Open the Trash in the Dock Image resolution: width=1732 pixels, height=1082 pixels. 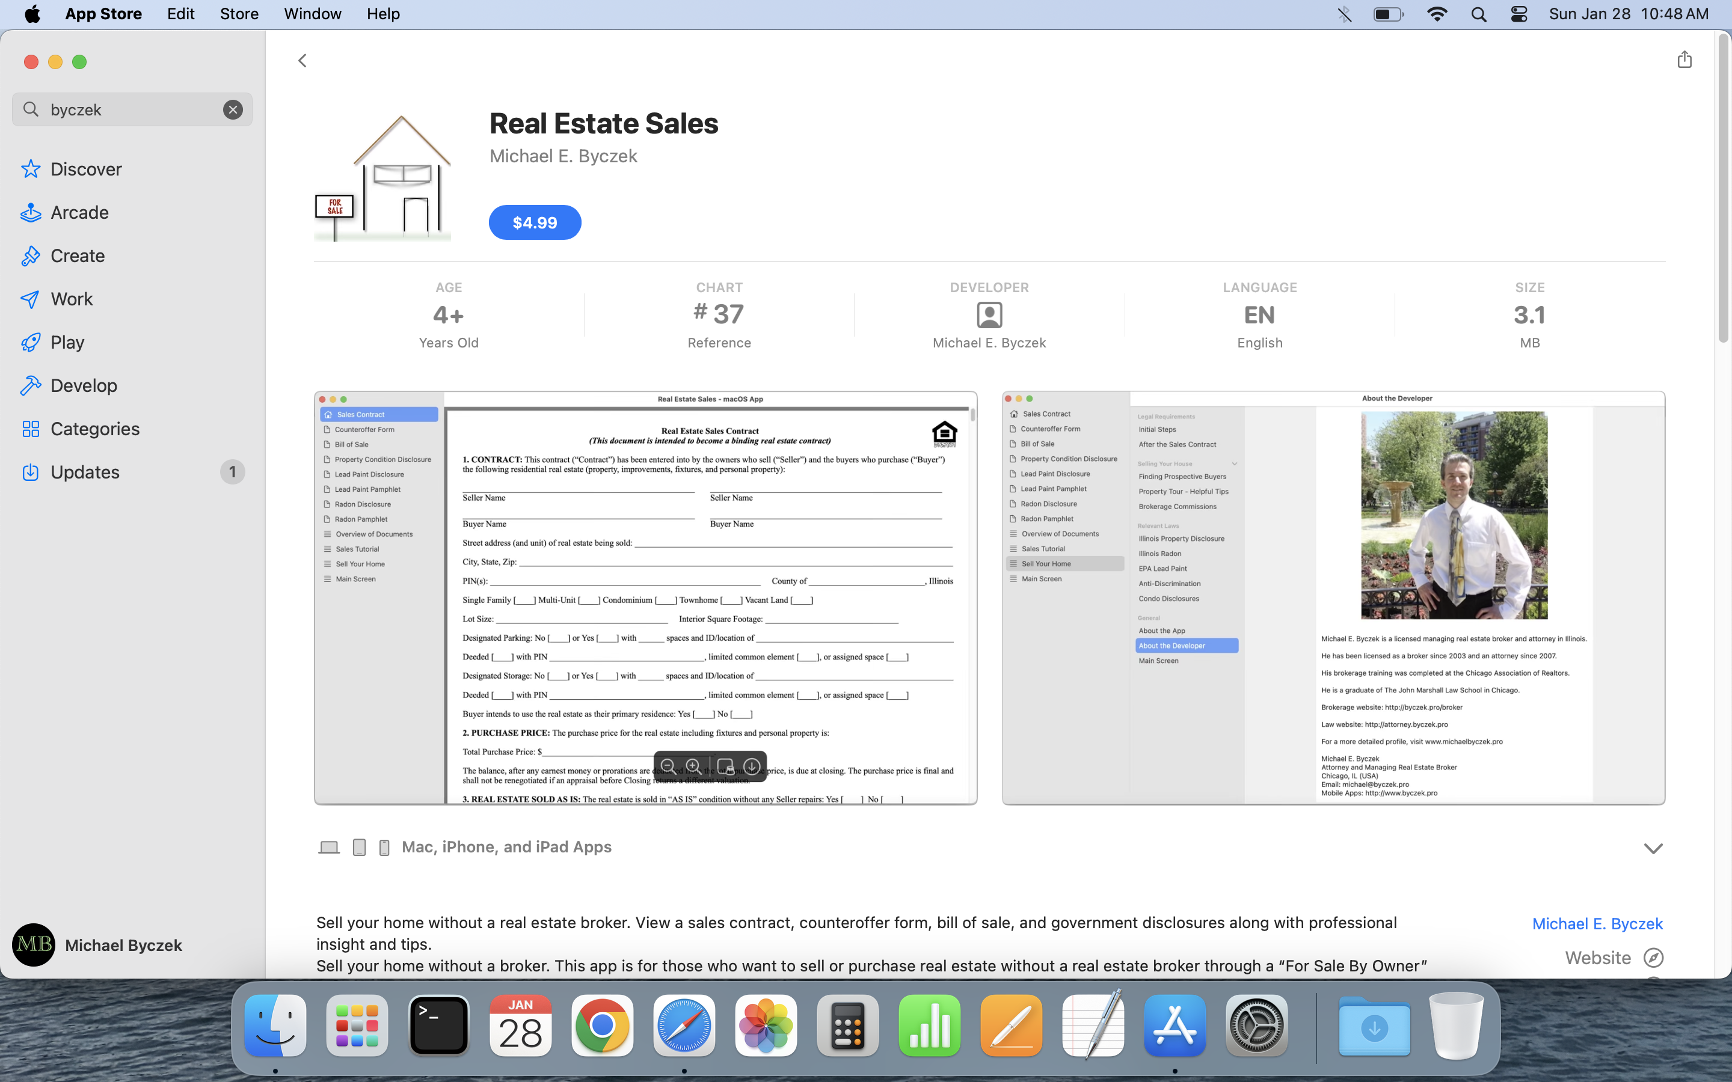click(x=1456, y=1025)
